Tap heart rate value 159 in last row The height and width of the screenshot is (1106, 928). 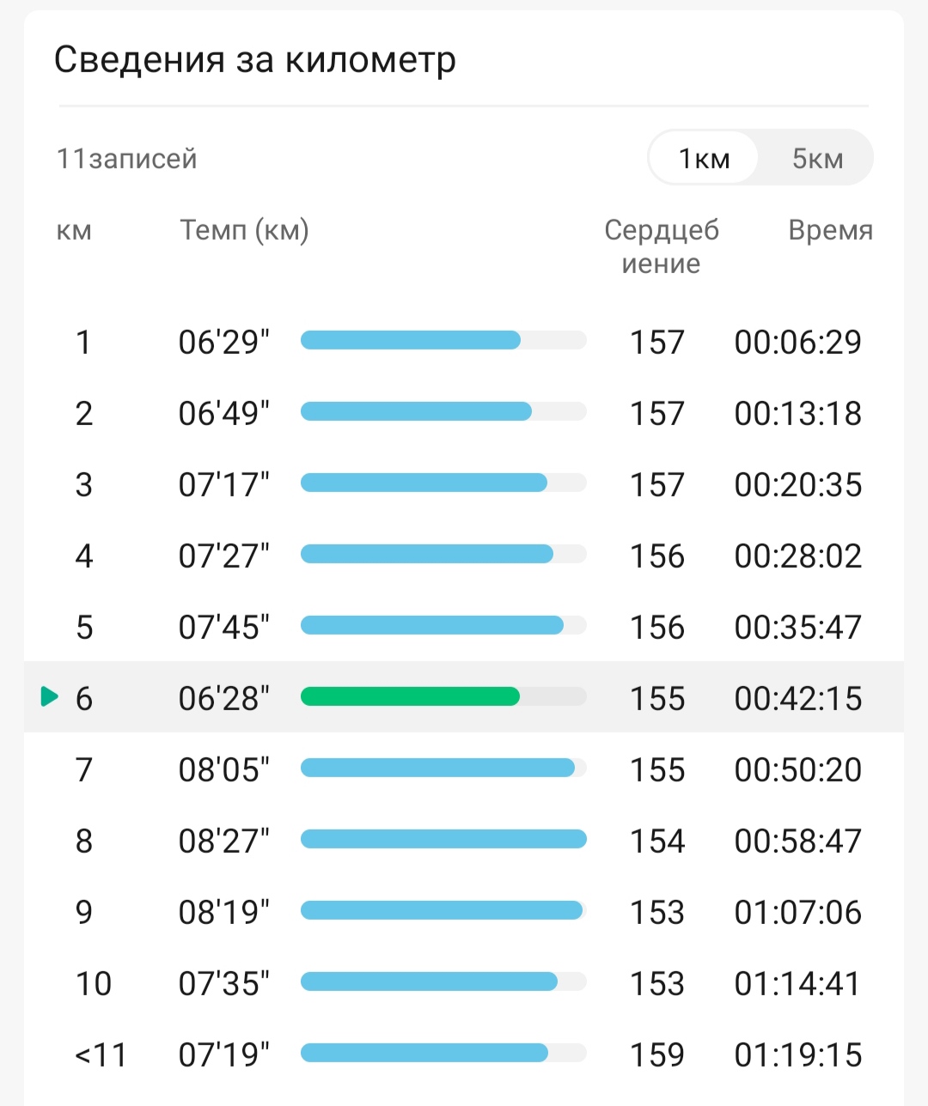pyautogui.click(x=657, y=1054)
